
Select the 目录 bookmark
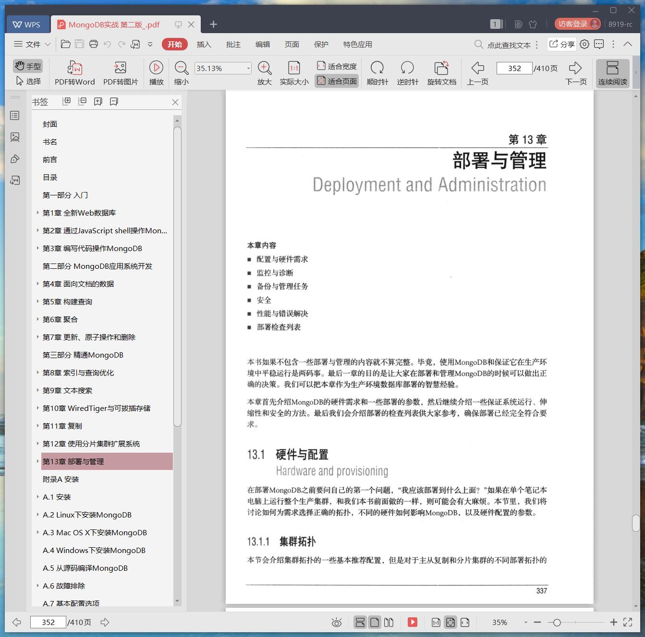tap(50, 177)
